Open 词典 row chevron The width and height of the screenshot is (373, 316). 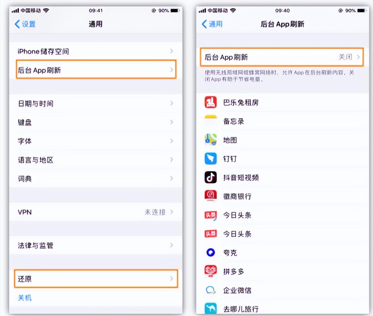click(x=172, y=178)
